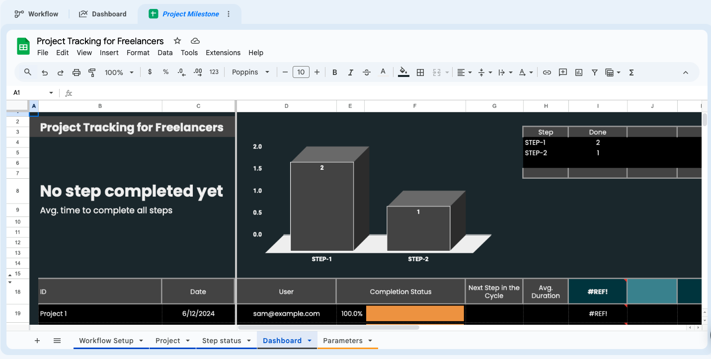This screenshot has width=711, height=359.
Task: Open the text wrapping dropdown
Action: 505,72
